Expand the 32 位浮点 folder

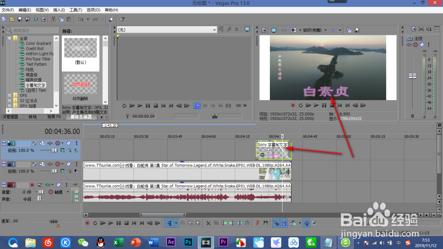10,101
